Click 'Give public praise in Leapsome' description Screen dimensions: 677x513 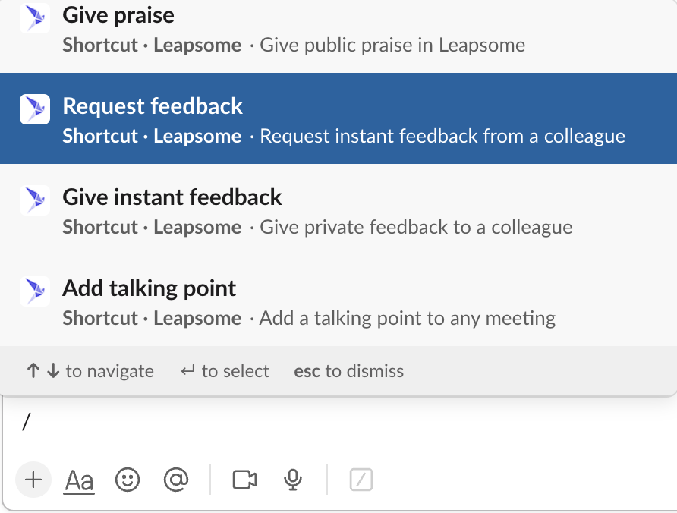(392, 45)
